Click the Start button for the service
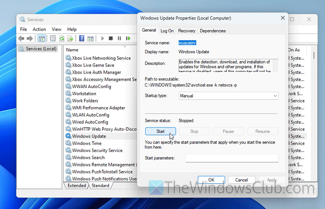Screen dimensions: 325x209 [x=161, y=132]
